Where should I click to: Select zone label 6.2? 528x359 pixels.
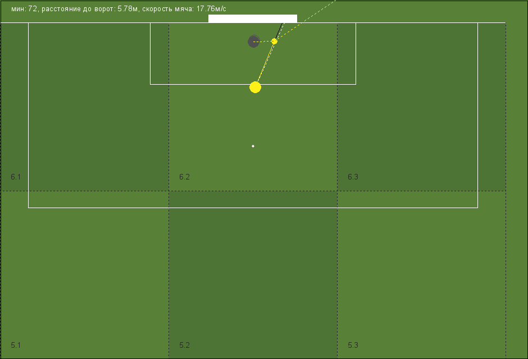(185, 177)
